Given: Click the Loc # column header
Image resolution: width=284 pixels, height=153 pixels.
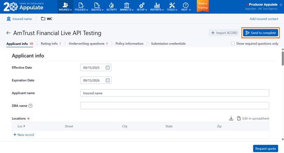Looking at the screenshot, I should [21, 126].
